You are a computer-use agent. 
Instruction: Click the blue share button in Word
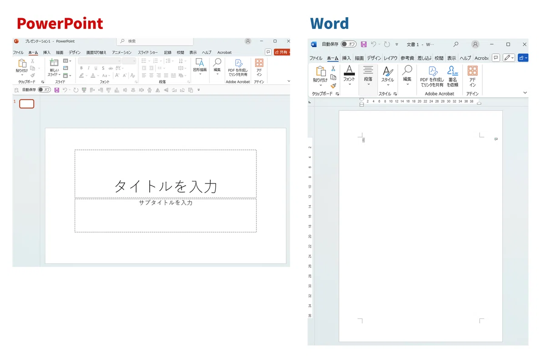(523, 58)
